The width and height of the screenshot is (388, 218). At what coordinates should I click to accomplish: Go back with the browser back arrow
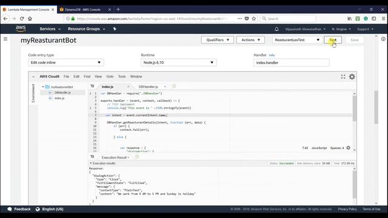pyautogui.click(x=5, y=19)
